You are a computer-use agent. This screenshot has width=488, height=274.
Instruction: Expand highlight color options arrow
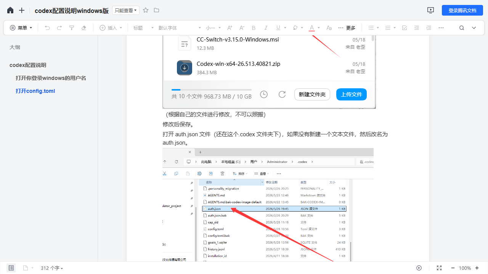click(302, 28)
